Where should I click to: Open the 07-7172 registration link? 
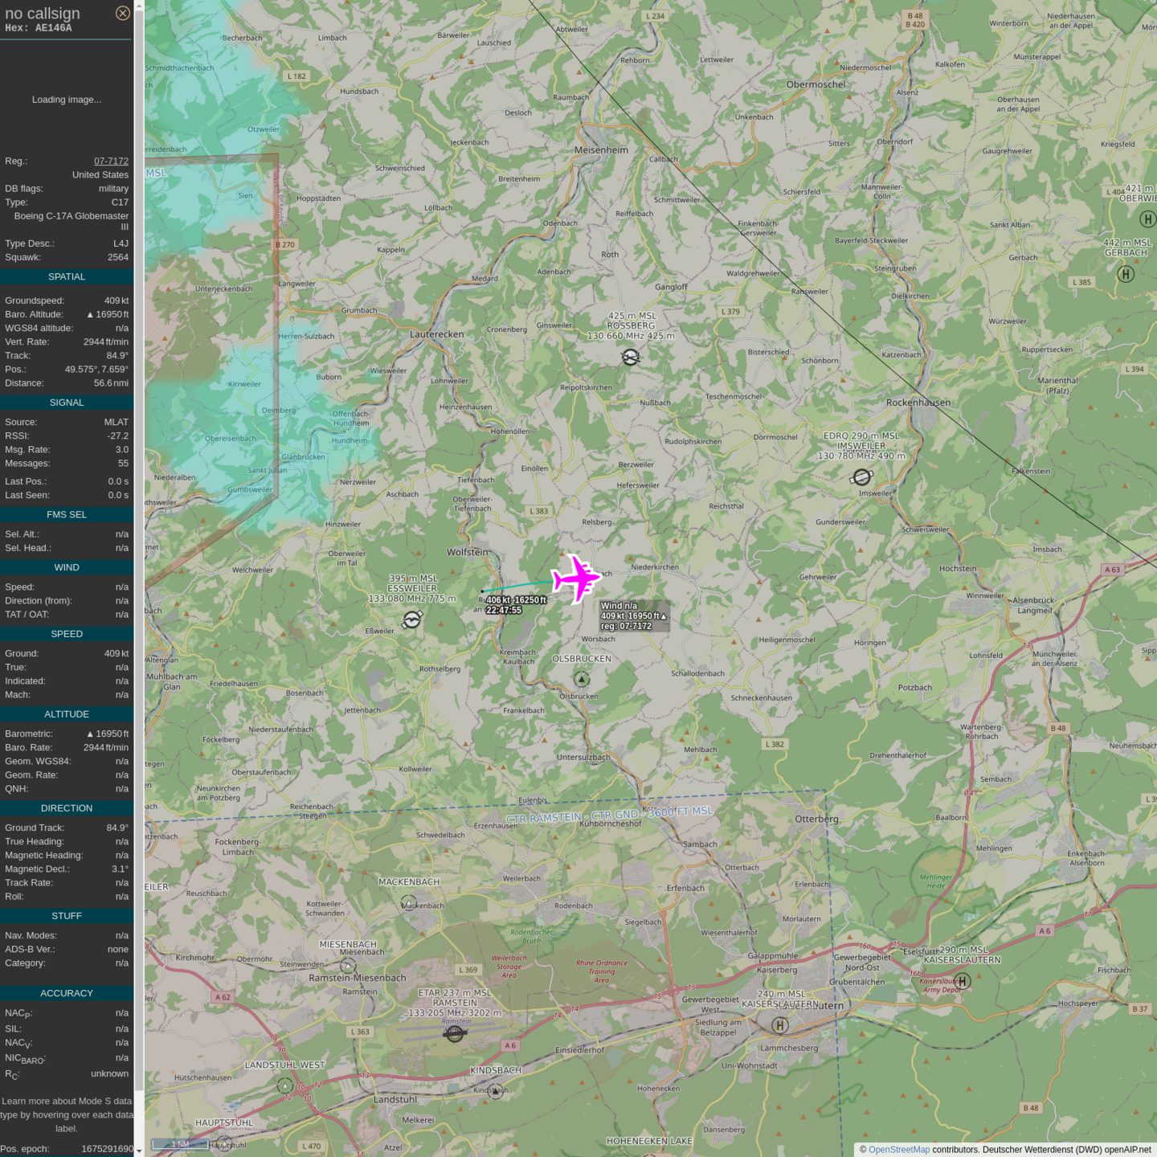coord(111,161)
